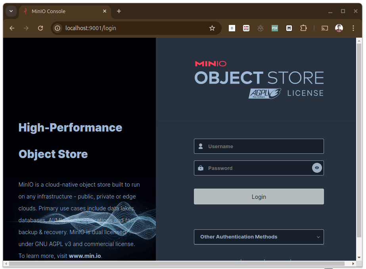
Task: Open the M extension icon
Action: tap(289, 28)
